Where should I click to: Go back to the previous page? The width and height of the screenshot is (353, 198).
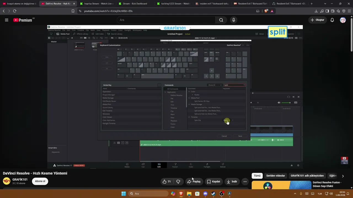point(4,11)
